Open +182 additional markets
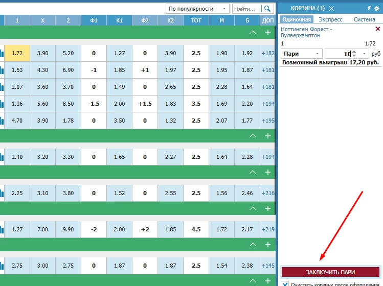 [268, 53]
